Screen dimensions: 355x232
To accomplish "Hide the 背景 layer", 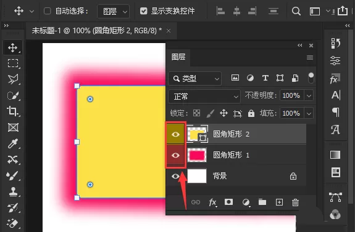I will tap(175, 176).
